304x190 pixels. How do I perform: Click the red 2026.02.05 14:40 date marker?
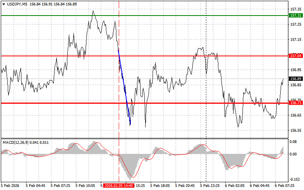[x=119, y=186]
